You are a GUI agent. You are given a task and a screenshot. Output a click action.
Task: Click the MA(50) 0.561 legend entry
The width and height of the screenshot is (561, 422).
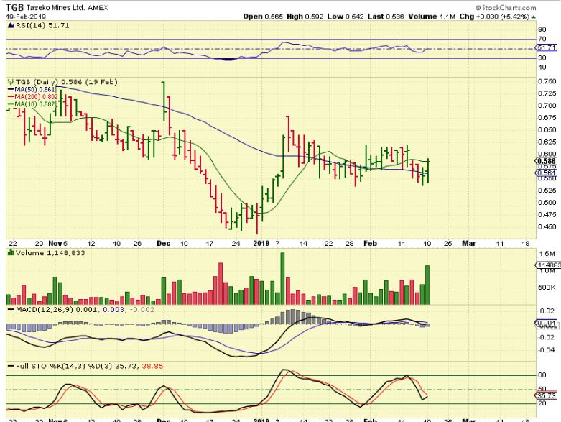(x=32, y=89)
